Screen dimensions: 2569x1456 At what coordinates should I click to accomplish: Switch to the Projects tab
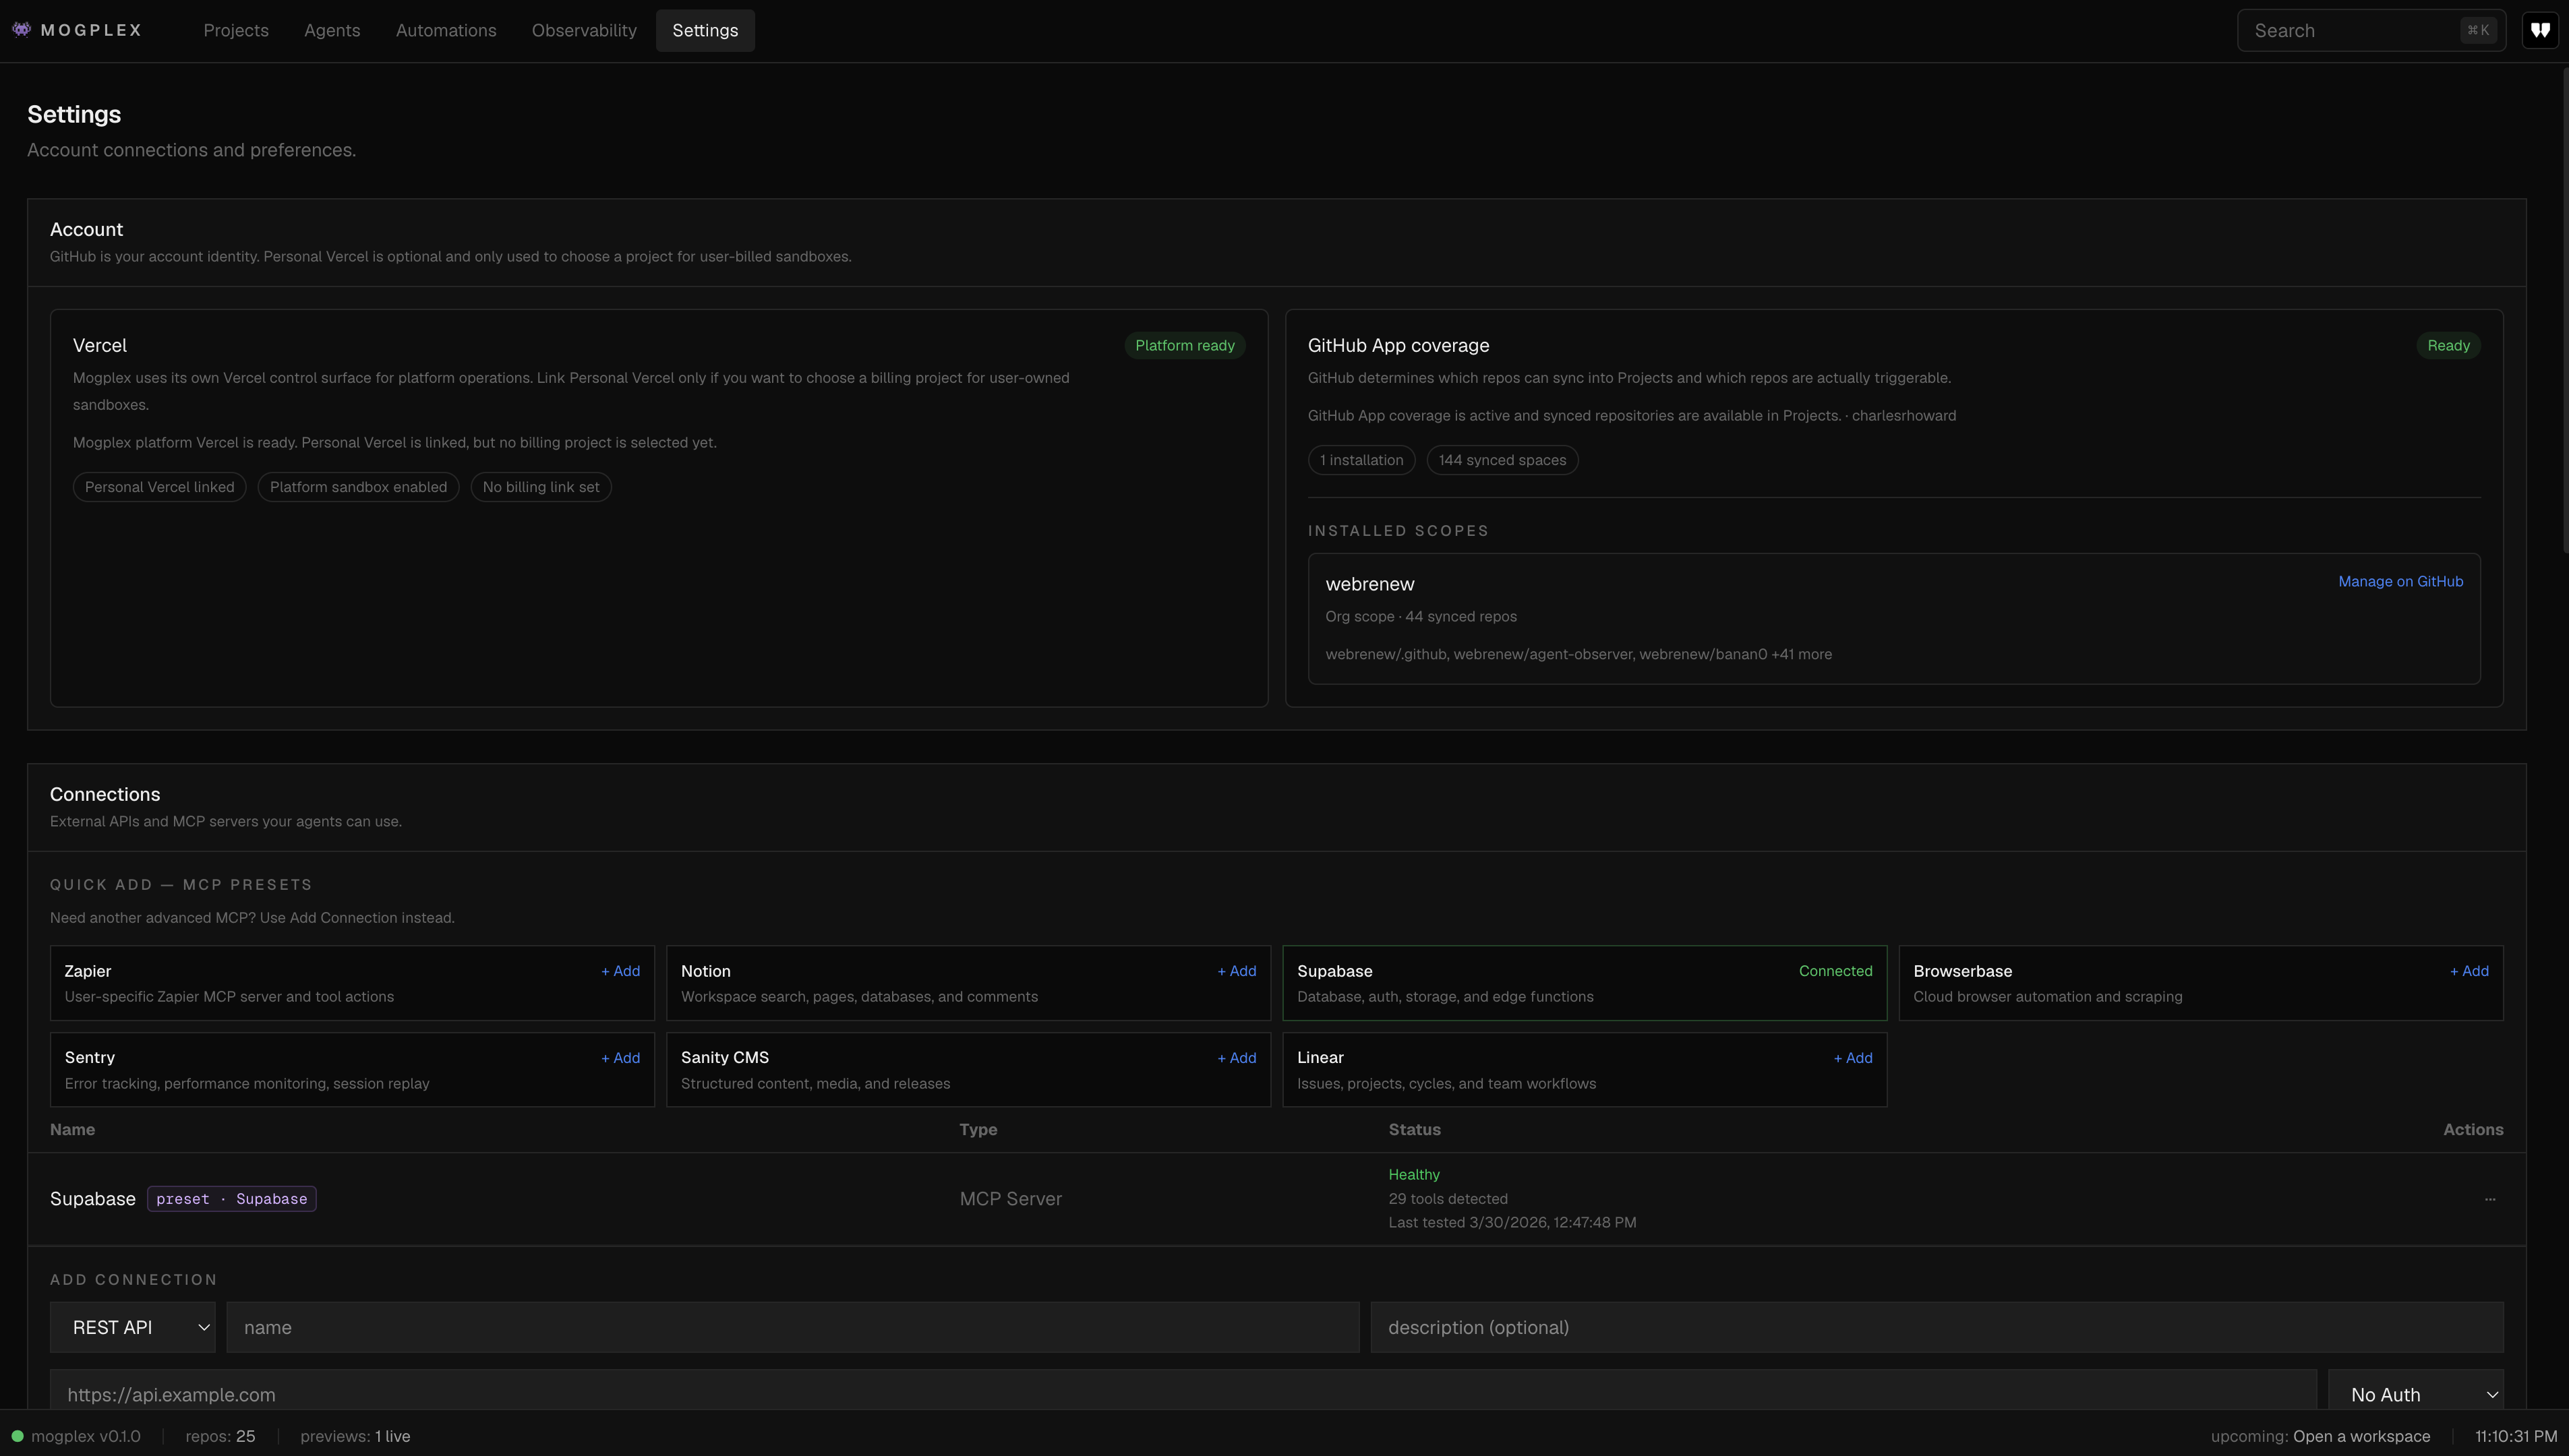pyautogui.click(x=235, y=30)
